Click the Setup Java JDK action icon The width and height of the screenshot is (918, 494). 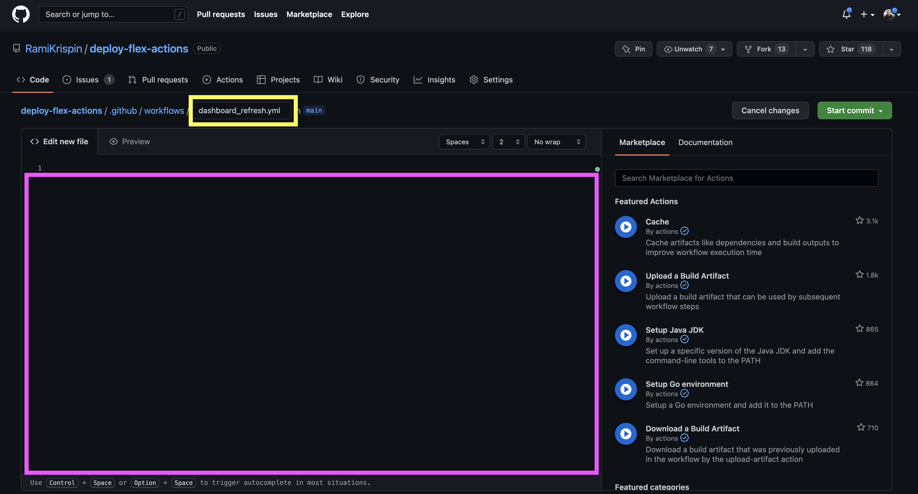(625, 335)
